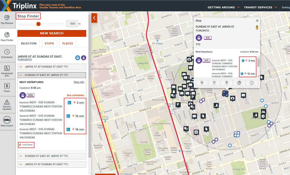Expand last JARVIS ST AT DUNDAS ST EAST TTC row
Viewport: 290px width, 175px height.
click(x=52, y=164)
